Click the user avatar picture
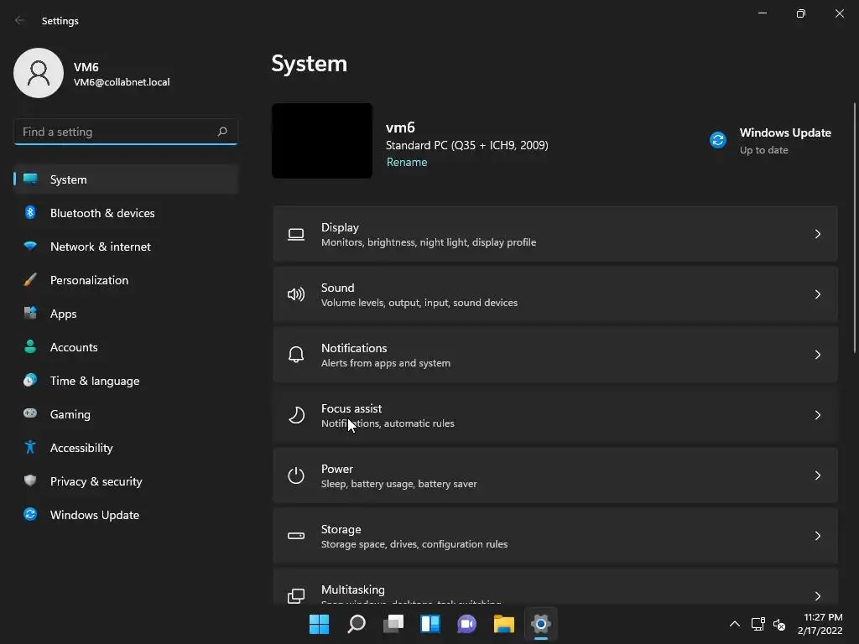 pyautogui.click(x=39, y=73)
